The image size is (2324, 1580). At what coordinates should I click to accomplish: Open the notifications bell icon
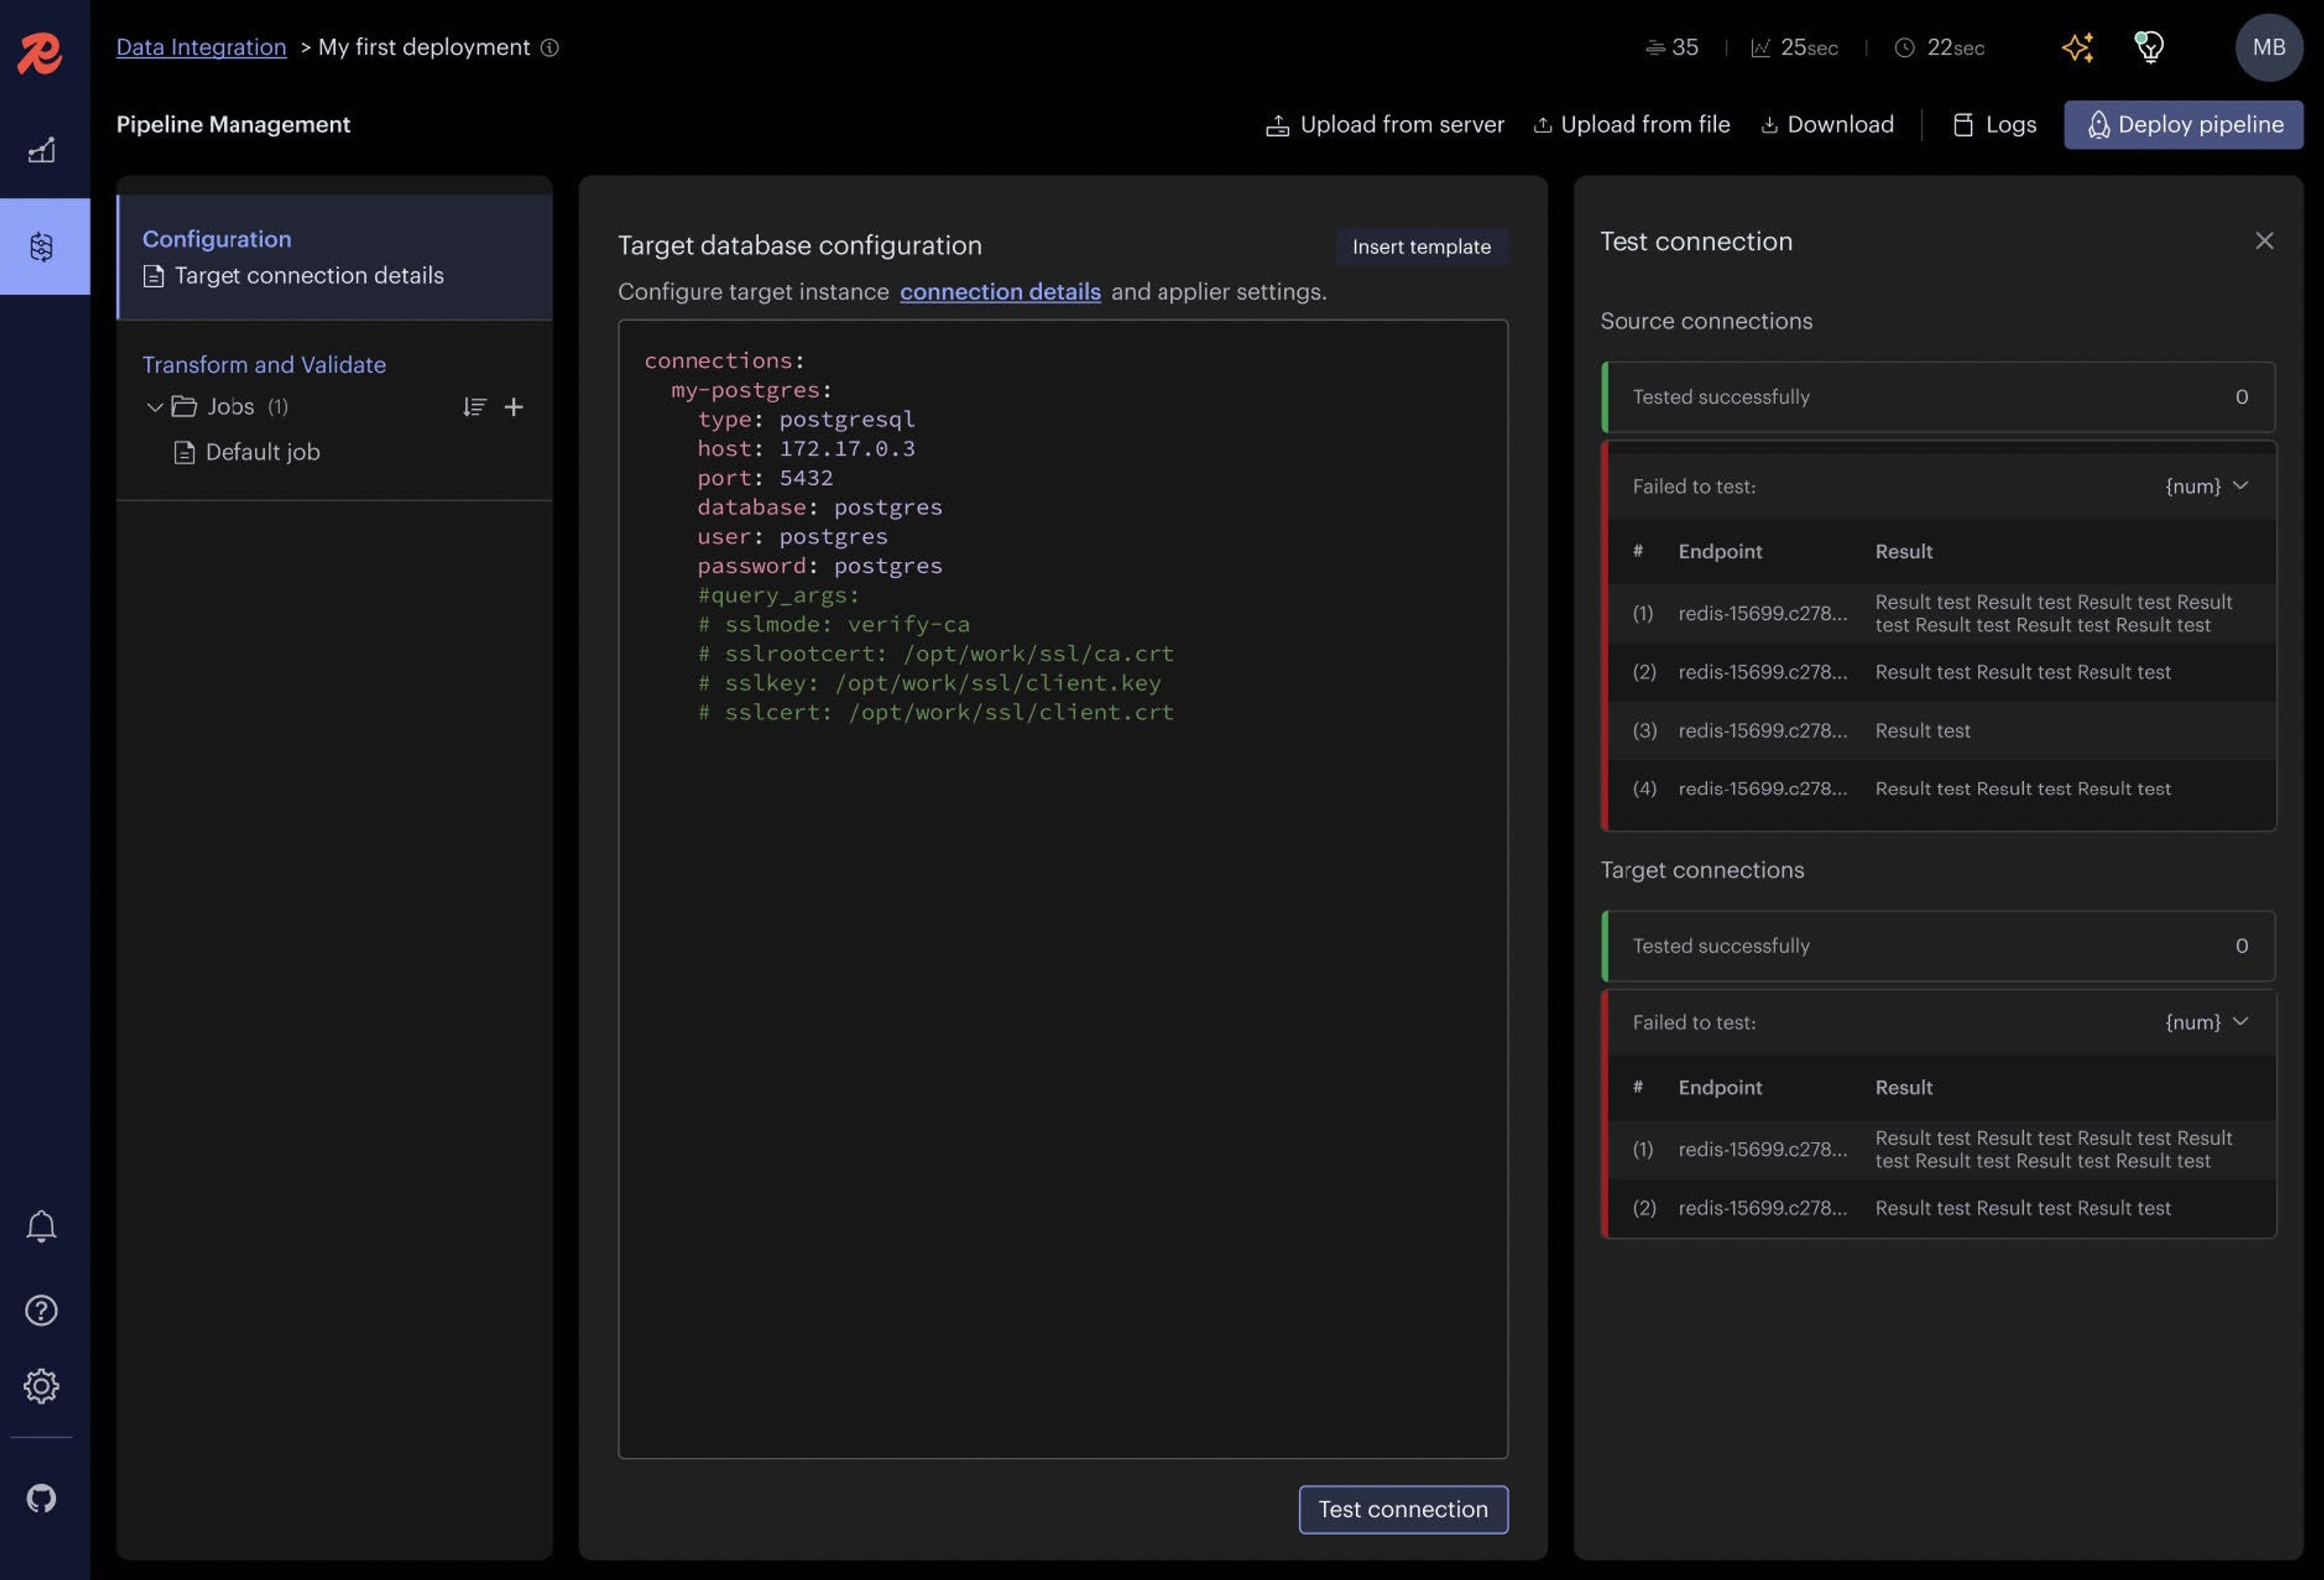tap(41, 1226)
